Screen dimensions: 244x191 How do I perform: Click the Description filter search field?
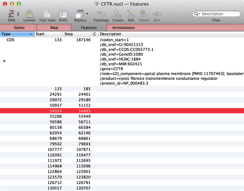[x=220, y=14]
